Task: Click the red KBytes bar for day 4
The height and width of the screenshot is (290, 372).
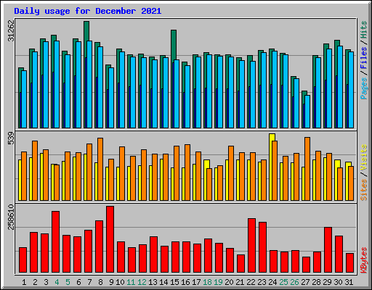Action: click(x=55, y=242)
